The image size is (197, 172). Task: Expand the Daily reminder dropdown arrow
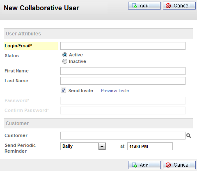coord(102,146)
